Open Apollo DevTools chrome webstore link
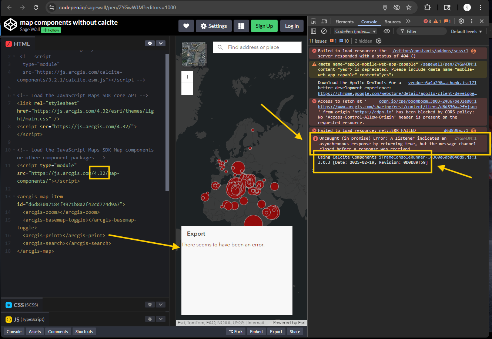Image resolution: width=492 pixels, height=339 pixels. pyautogui.click(x=397, y=93)
